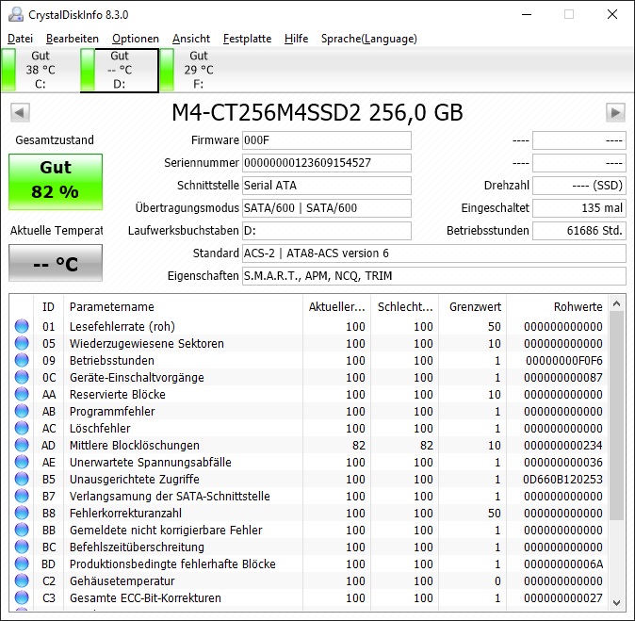Click the Schlecht... column header
Image resolution: width=635 pixels, height=621 pixels.
pyautogui.click(x=405, y=306)
